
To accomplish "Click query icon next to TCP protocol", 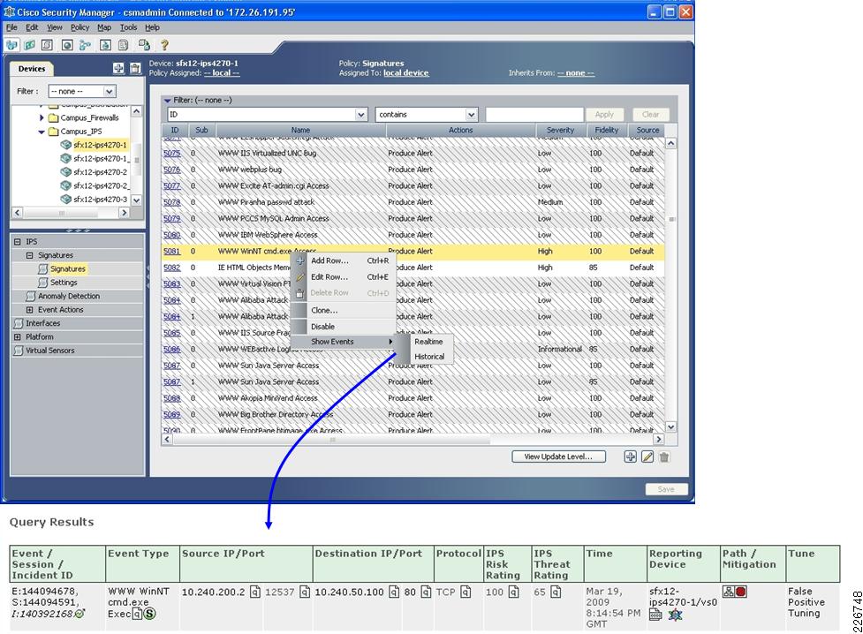I will pos(466,592).
